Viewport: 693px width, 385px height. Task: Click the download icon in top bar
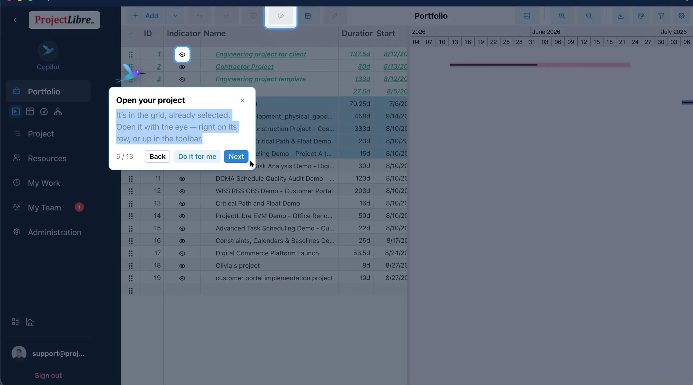tap(621, 16)
